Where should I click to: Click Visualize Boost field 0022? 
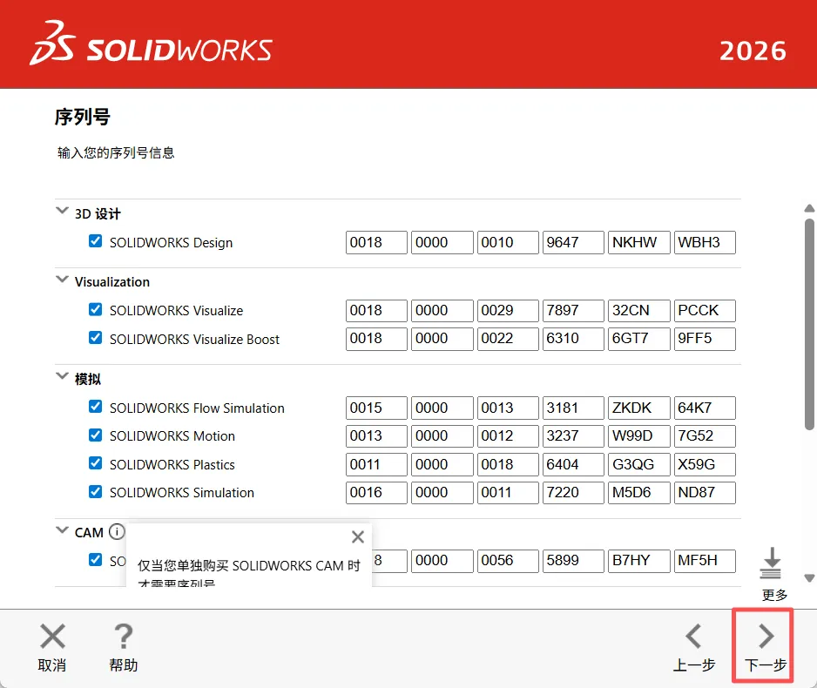(508, 339)
